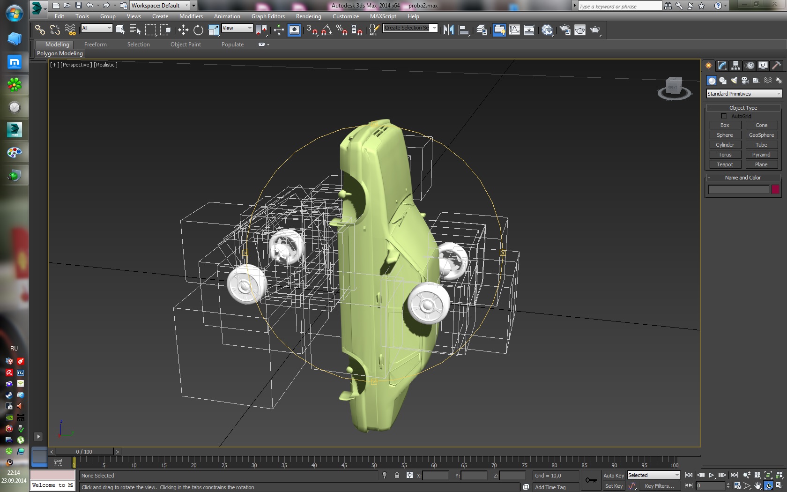
Task: Switch to Cameras category icon
Action: click(745, 81)
